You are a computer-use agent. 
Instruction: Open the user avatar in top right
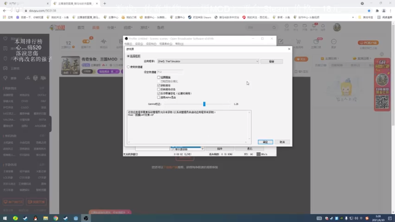click(337, 27)
